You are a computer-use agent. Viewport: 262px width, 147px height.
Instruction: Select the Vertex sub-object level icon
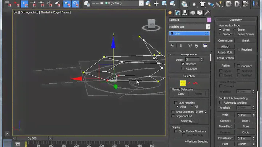183,83
